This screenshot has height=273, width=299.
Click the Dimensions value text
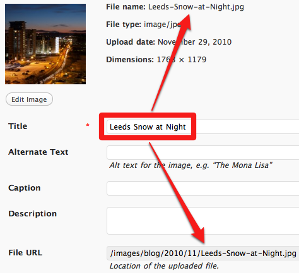tap(182, 60)
